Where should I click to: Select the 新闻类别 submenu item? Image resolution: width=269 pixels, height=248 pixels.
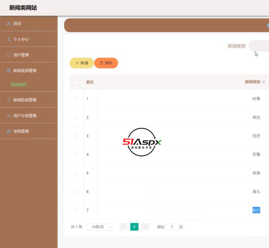point(19,85)
